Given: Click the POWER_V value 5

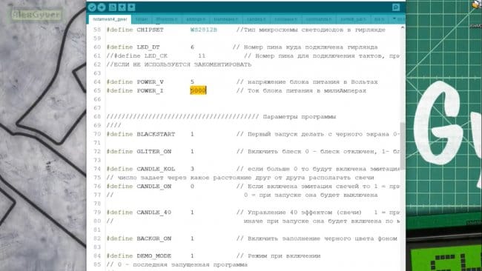Looking at the screenshot, I should point(192,82).
